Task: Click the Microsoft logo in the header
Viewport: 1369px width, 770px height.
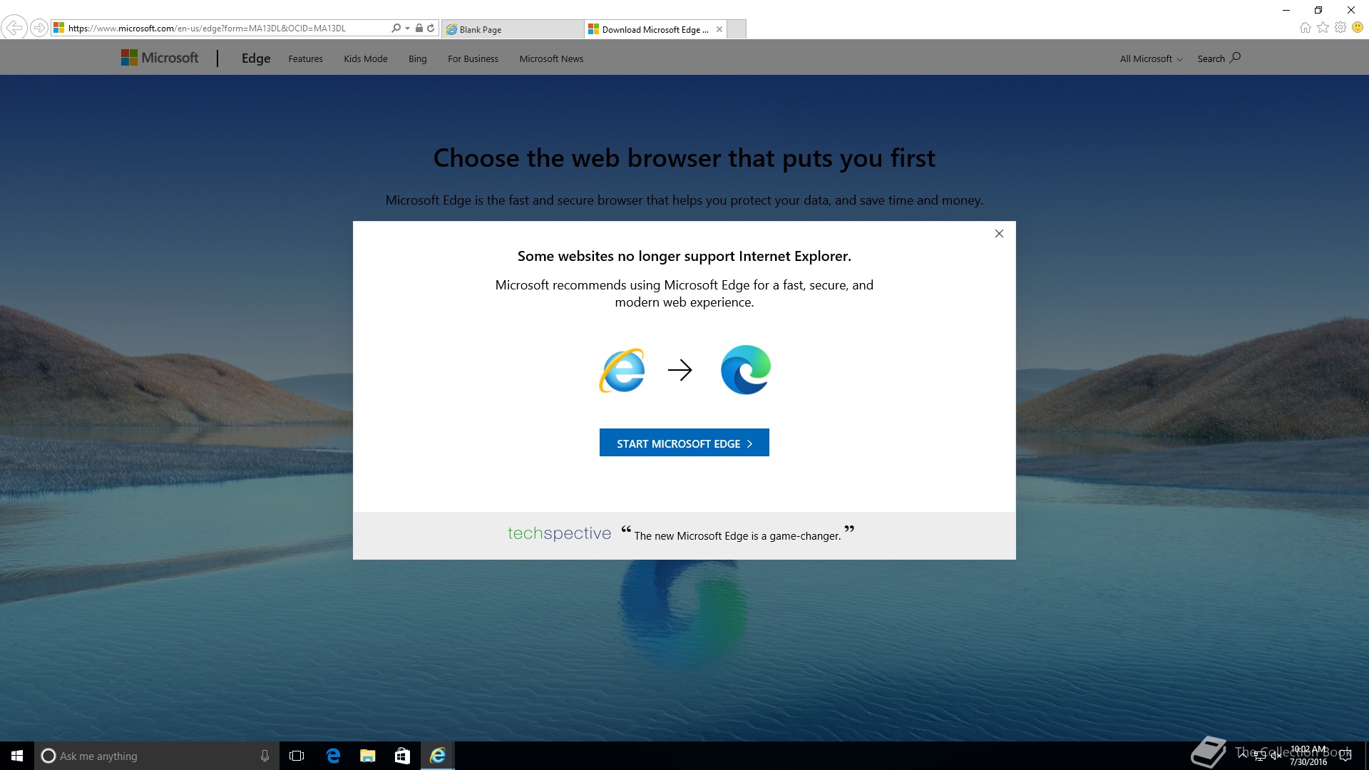Action: click(x=160, y=58)
